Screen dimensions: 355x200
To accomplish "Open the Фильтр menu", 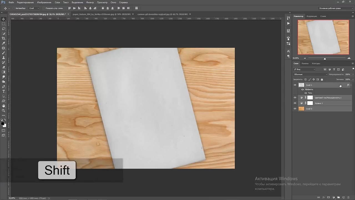I will click(90, 2).
